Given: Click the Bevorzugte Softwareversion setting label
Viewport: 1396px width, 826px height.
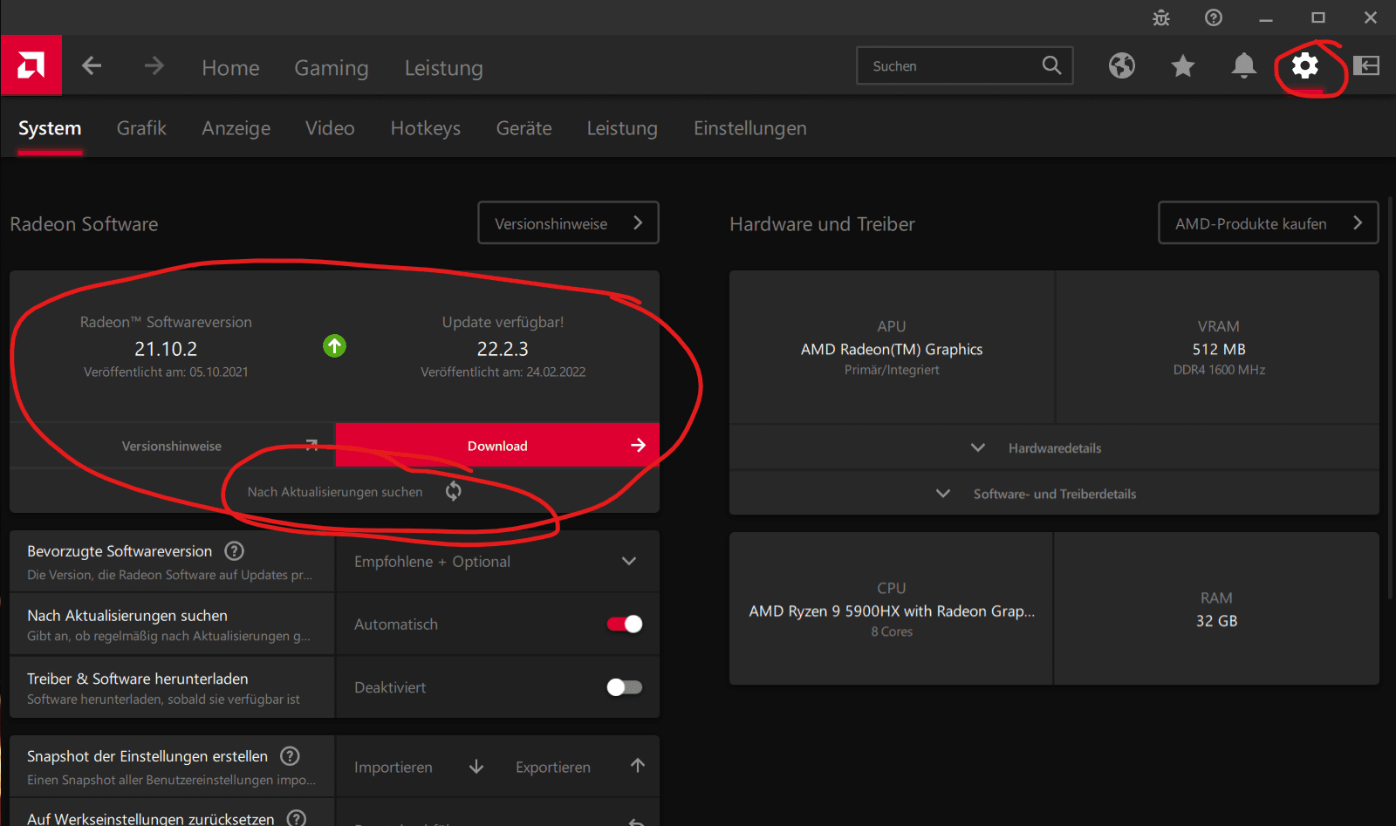Looking at the screenshot, I should click(x=120, y=551).
